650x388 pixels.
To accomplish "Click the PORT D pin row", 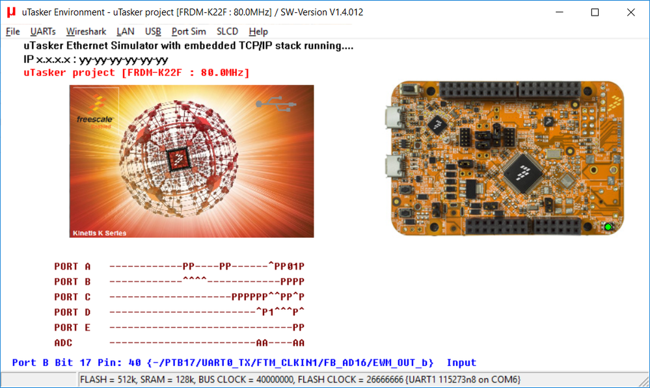I will click(x=207, y=312).
